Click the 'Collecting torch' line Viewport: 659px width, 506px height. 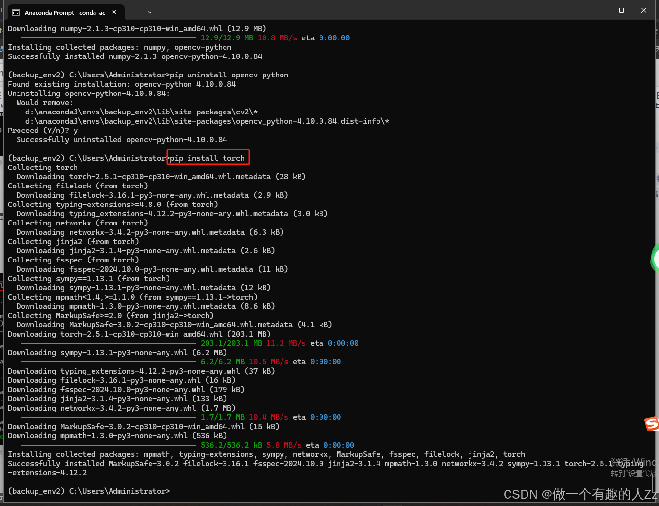43,168
